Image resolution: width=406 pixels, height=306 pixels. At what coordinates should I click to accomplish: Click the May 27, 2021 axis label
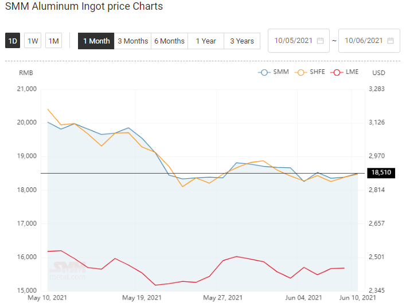coord(222,298)
